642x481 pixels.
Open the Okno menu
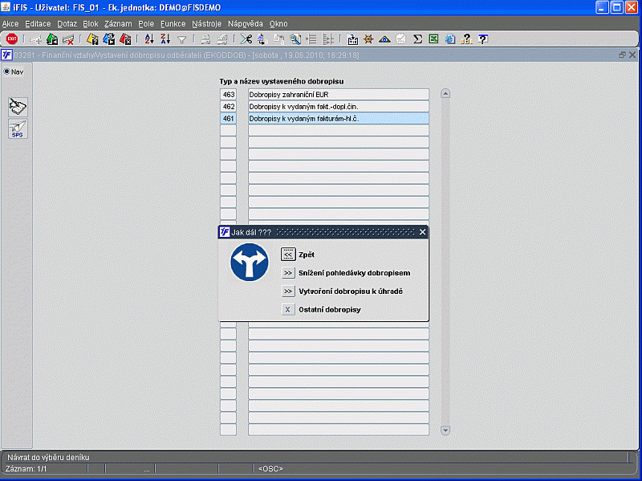[x=278, y=24]
